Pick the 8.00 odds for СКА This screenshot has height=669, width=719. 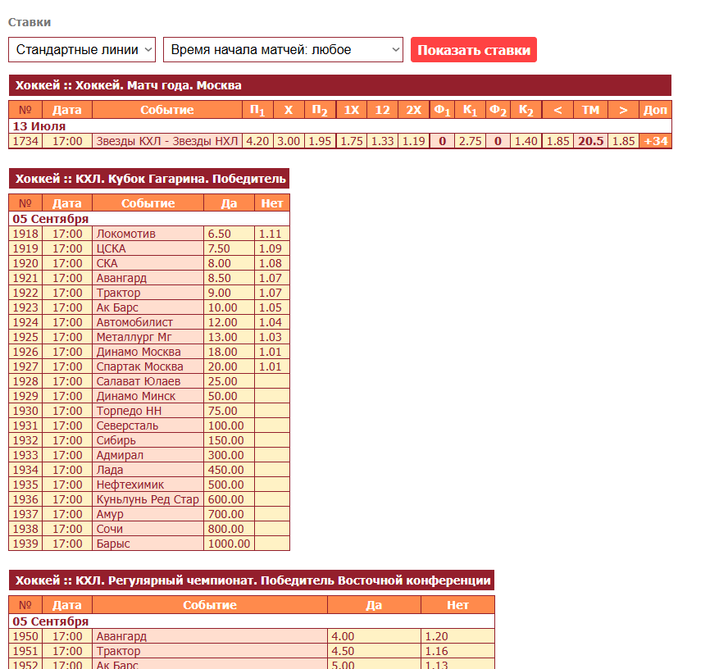(x=229, y=263)
